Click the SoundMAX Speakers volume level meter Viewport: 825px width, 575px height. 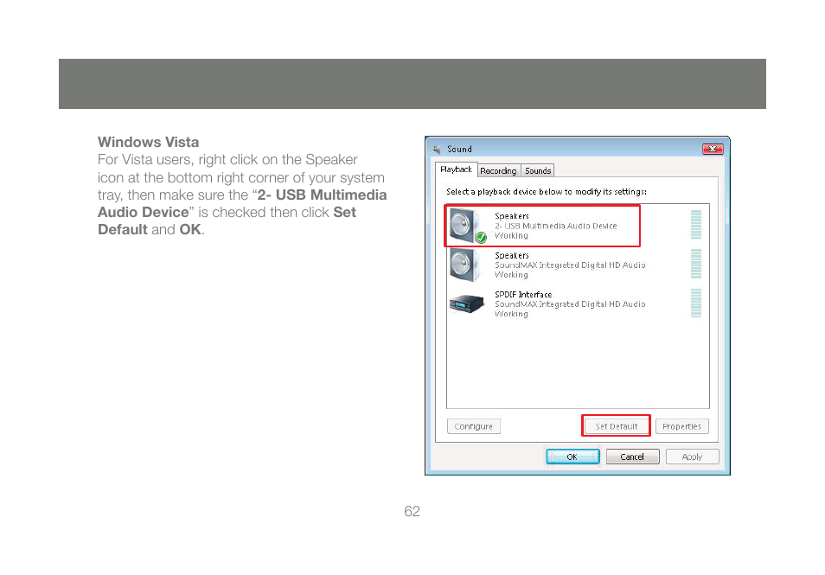tap(695, 264)
